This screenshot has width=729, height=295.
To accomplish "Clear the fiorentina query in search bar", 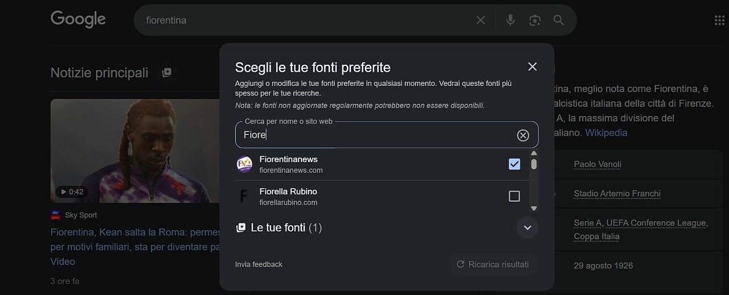I will click(x=481, y=20).
